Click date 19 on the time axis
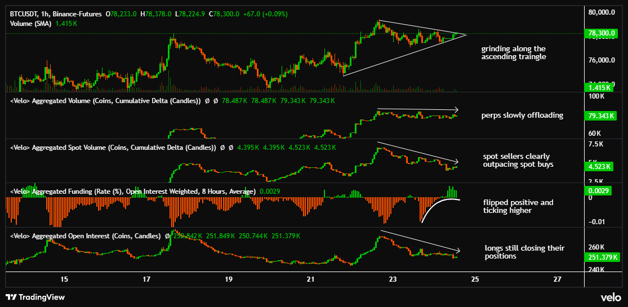This screenshot has width=628, height=307. coord(229,279)
